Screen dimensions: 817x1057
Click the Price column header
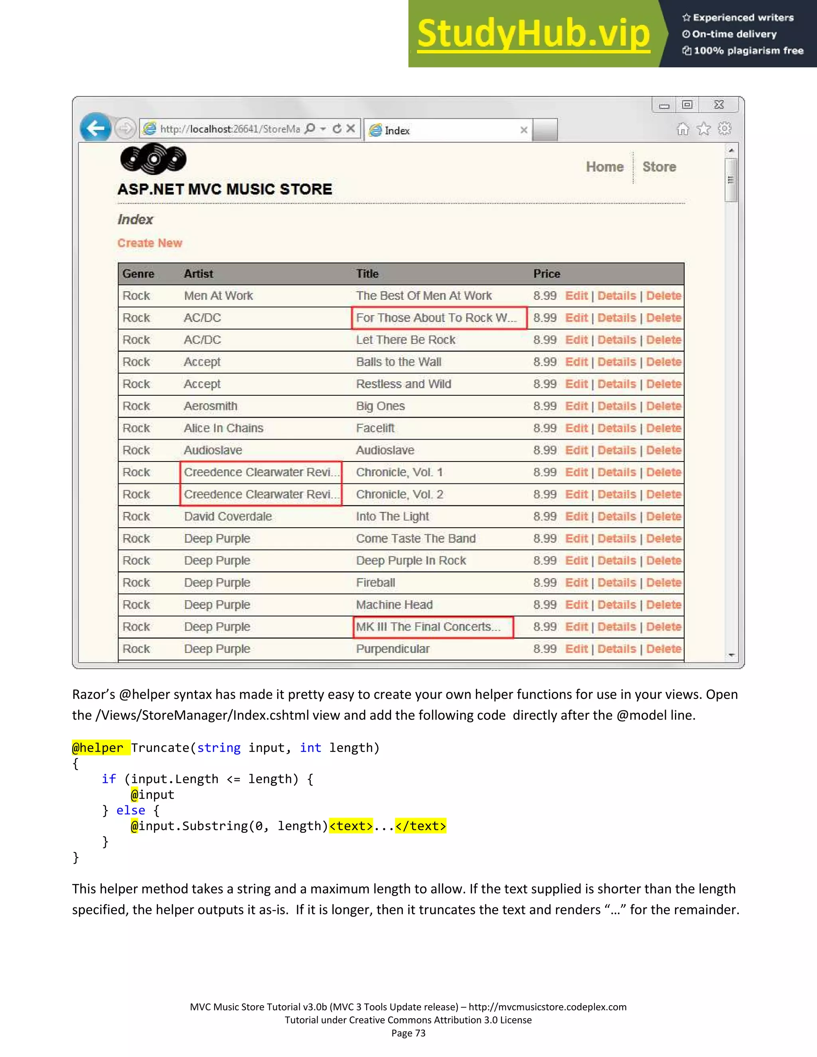547,274
